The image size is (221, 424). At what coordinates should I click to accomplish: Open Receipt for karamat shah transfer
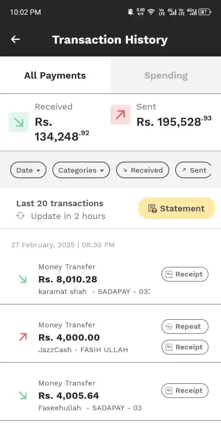pyautogui.click(x=185, y=274)
